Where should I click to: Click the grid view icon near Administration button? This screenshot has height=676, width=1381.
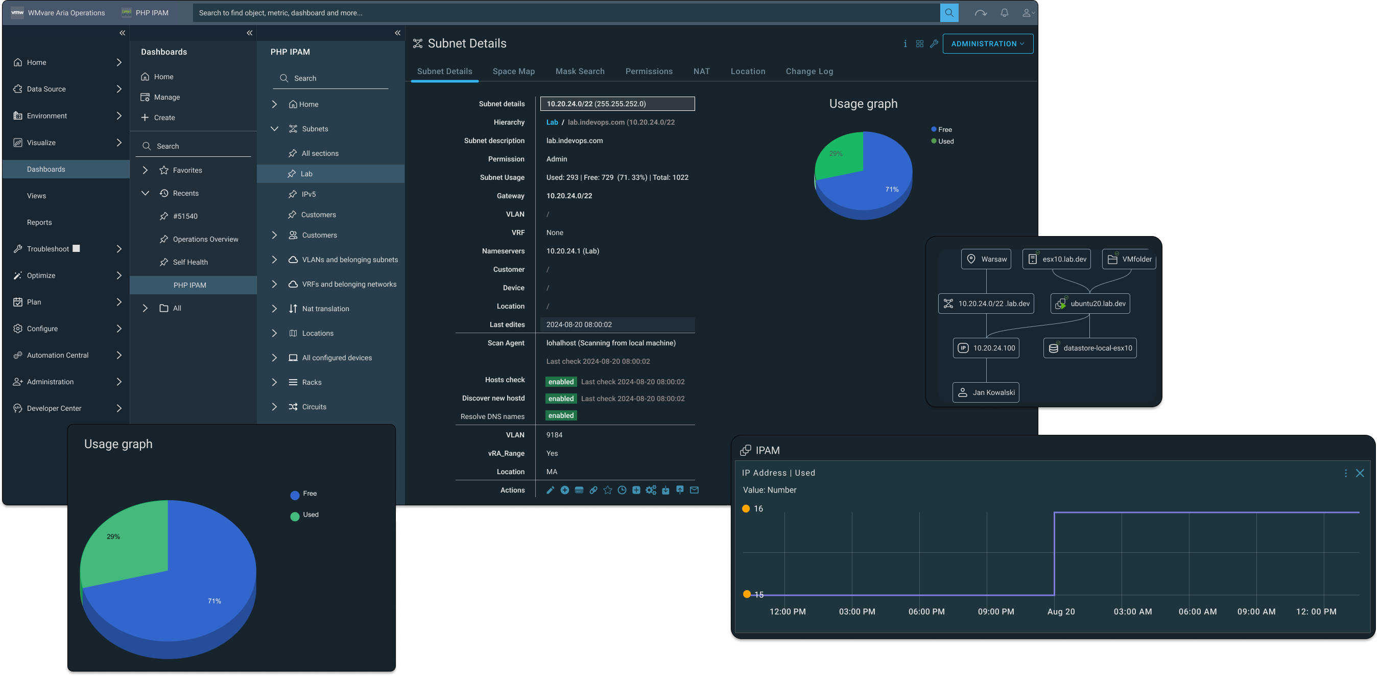(x=919, y=43)
